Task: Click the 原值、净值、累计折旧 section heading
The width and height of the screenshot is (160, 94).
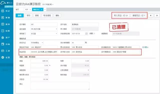Action: click(x=27, y=57)
